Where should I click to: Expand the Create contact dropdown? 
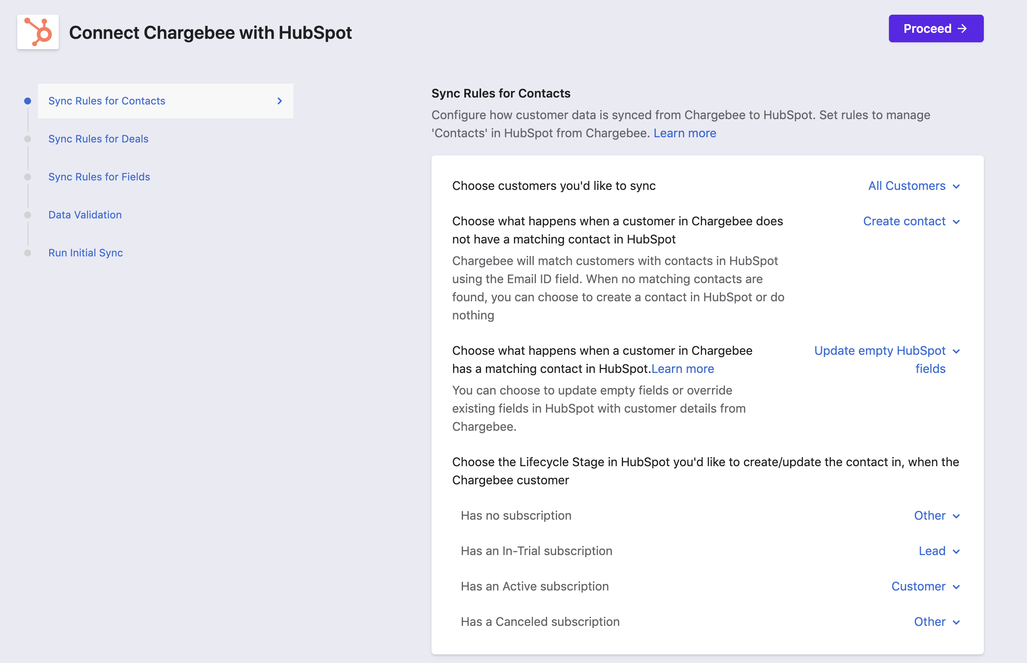(x=911, y=221)
